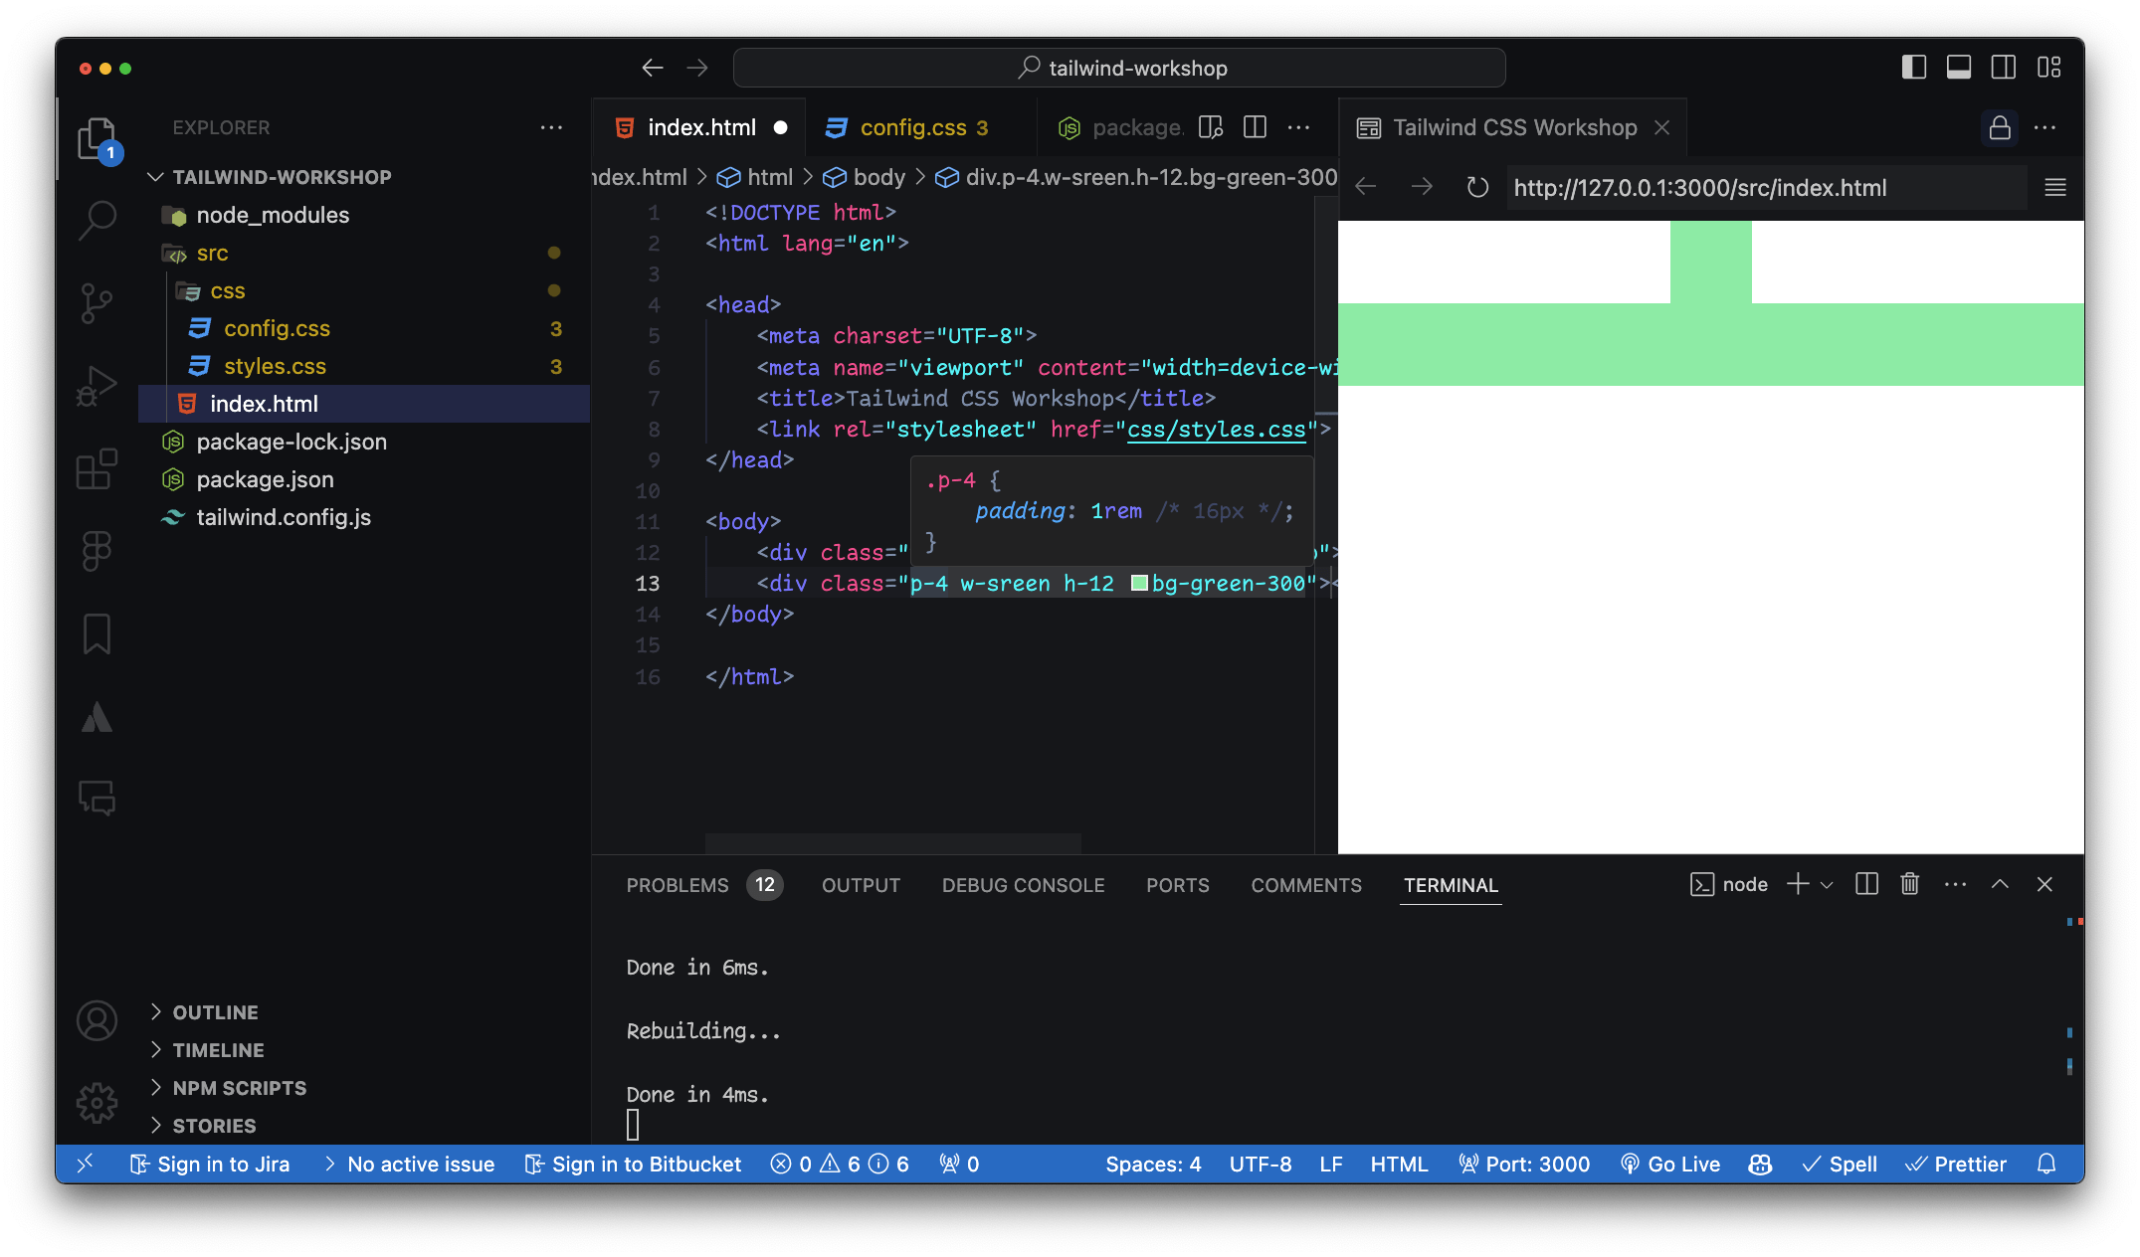Follow the css/styles.css link in the code
The height and width of the screenshot is (1257, 2140).
[x=1216, y=429]
